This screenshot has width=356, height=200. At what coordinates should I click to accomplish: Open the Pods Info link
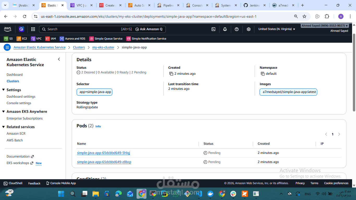98,126
